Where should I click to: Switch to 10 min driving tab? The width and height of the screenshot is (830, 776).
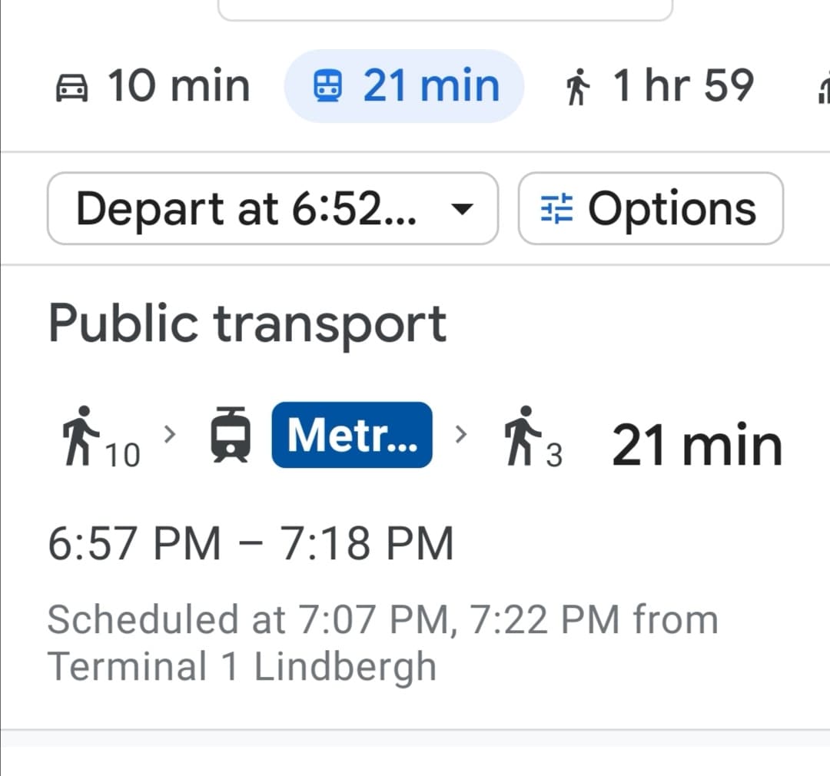point(152,86)
